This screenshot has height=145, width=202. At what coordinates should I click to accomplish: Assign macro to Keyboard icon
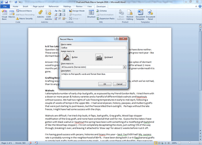[99, 57]
